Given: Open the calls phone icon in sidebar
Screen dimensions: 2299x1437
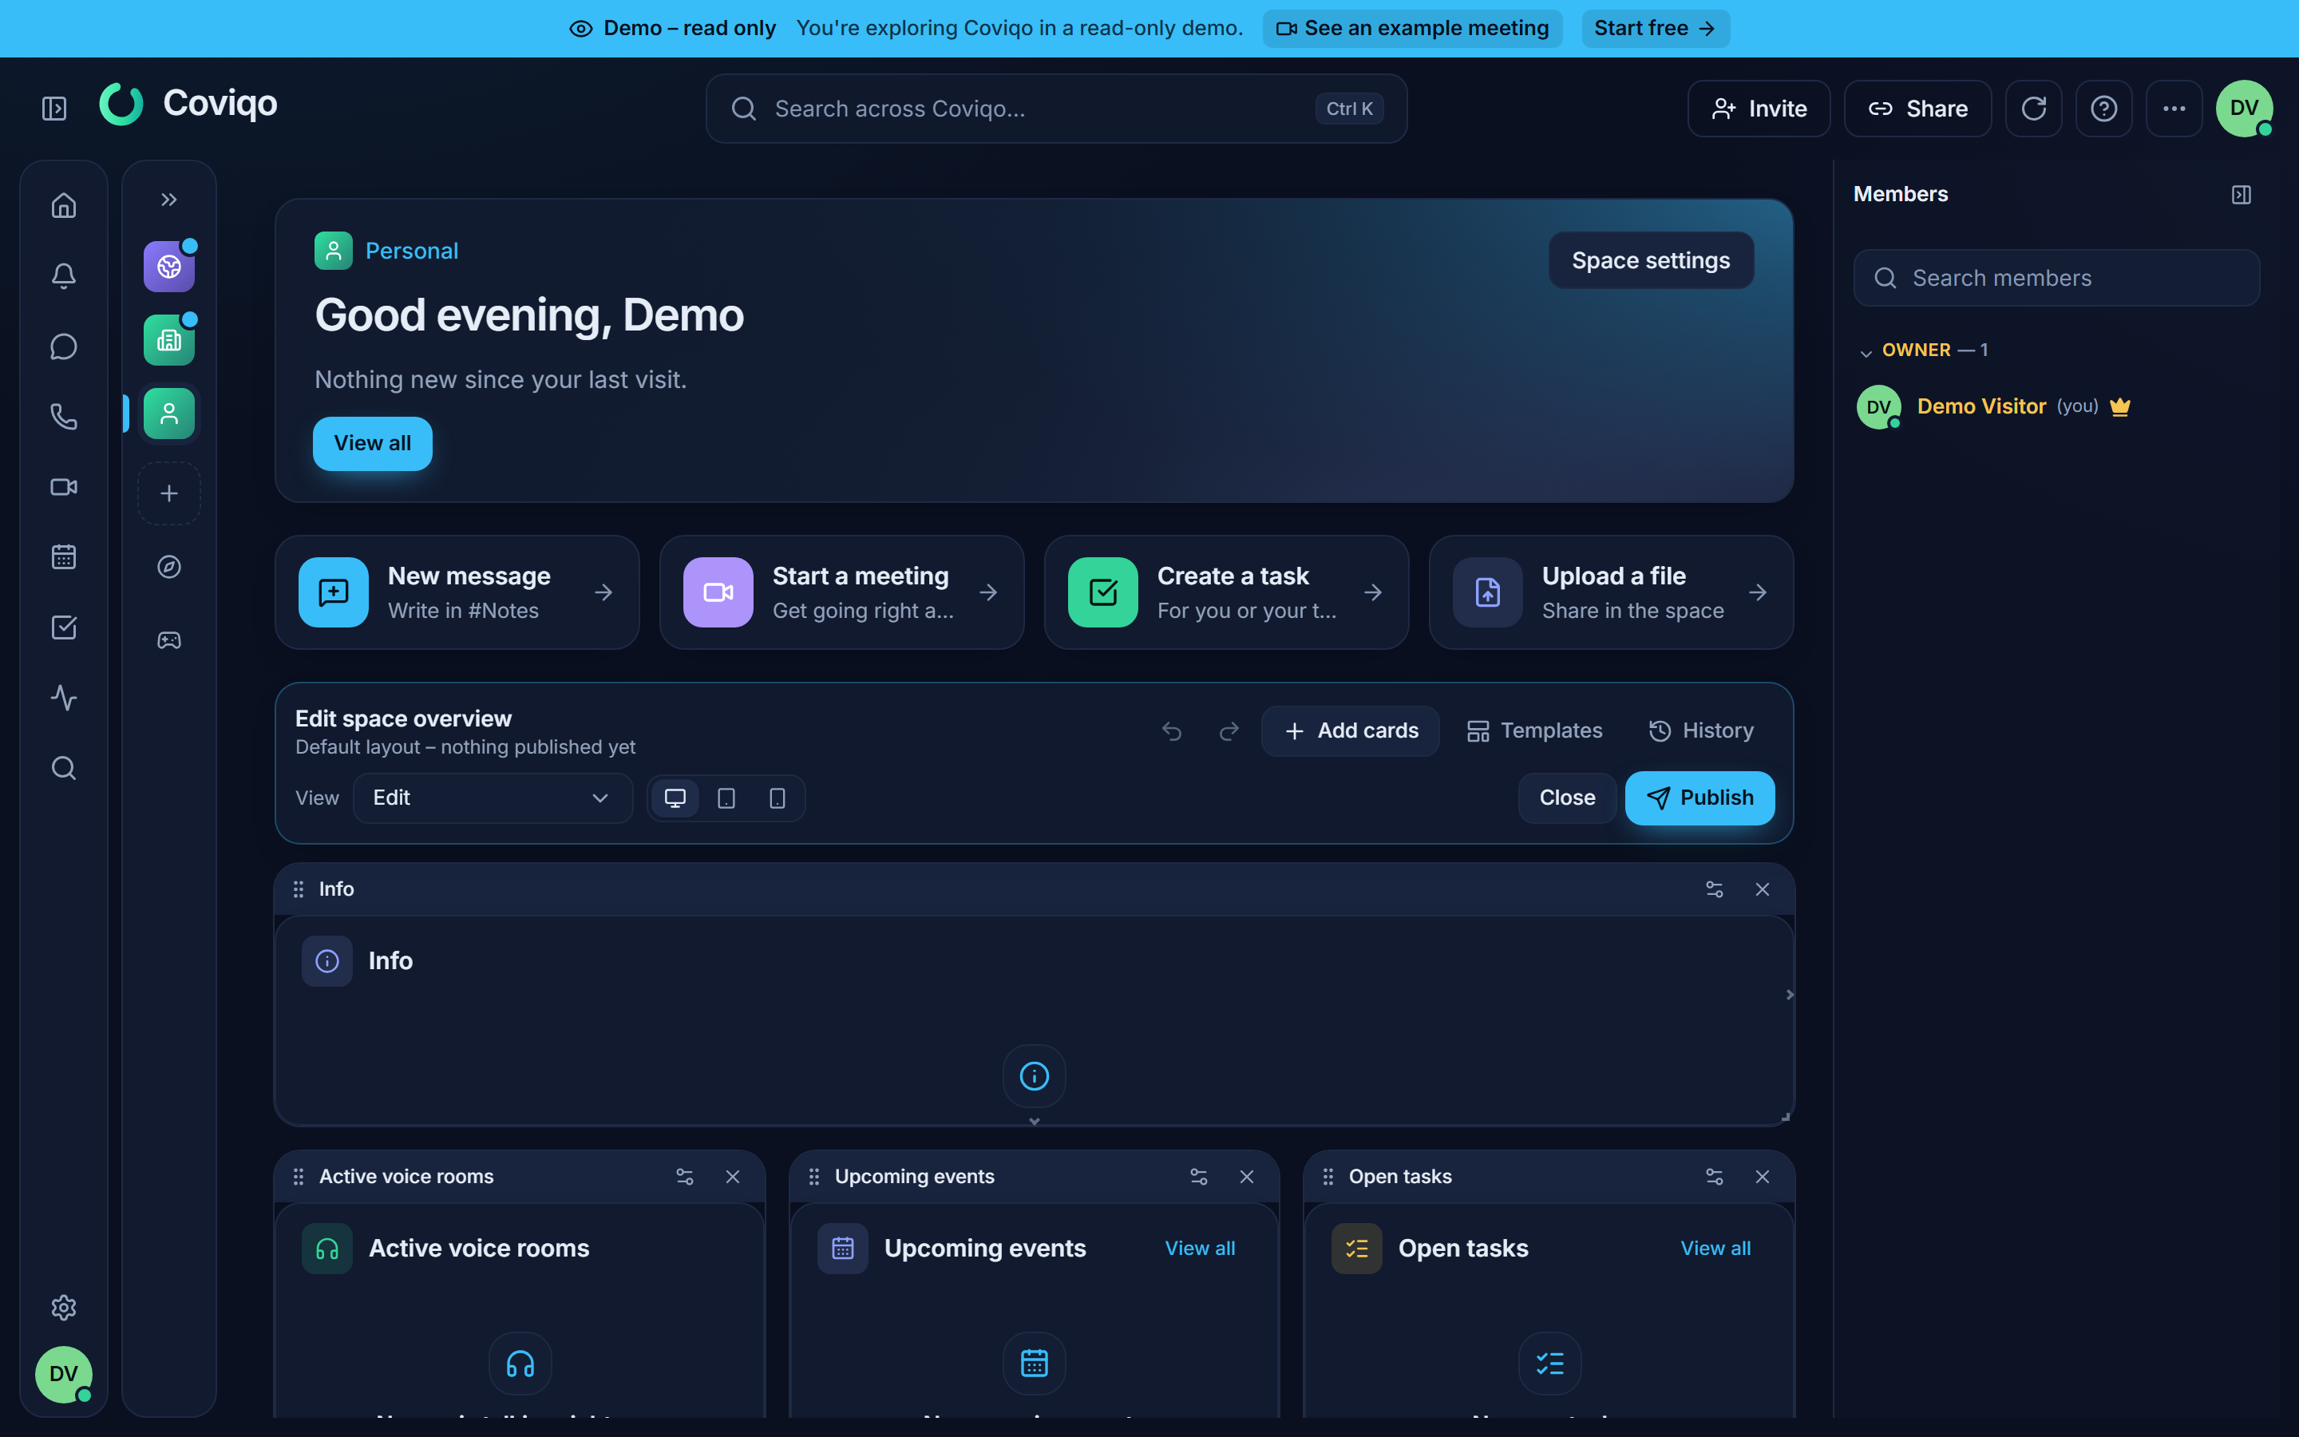Looking at the screenshot, I should (x=64, y=416).
